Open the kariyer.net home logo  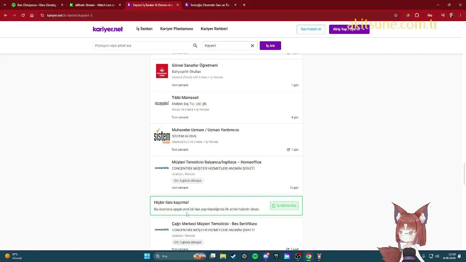click(108, 29)
